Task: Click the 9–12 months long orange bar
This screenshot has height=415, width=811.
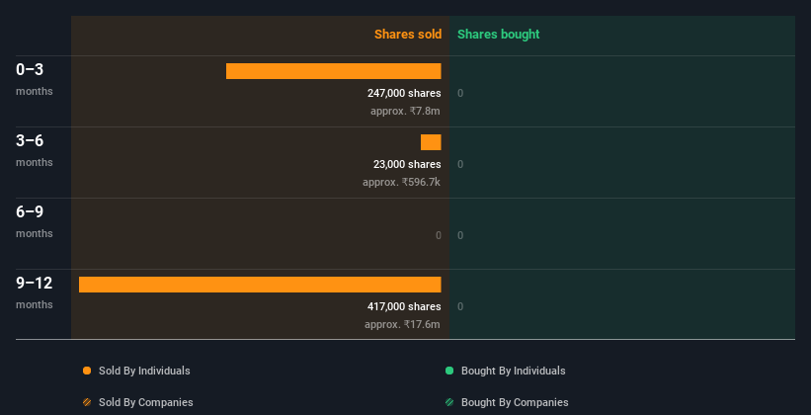Action: (x=260, y=285)
